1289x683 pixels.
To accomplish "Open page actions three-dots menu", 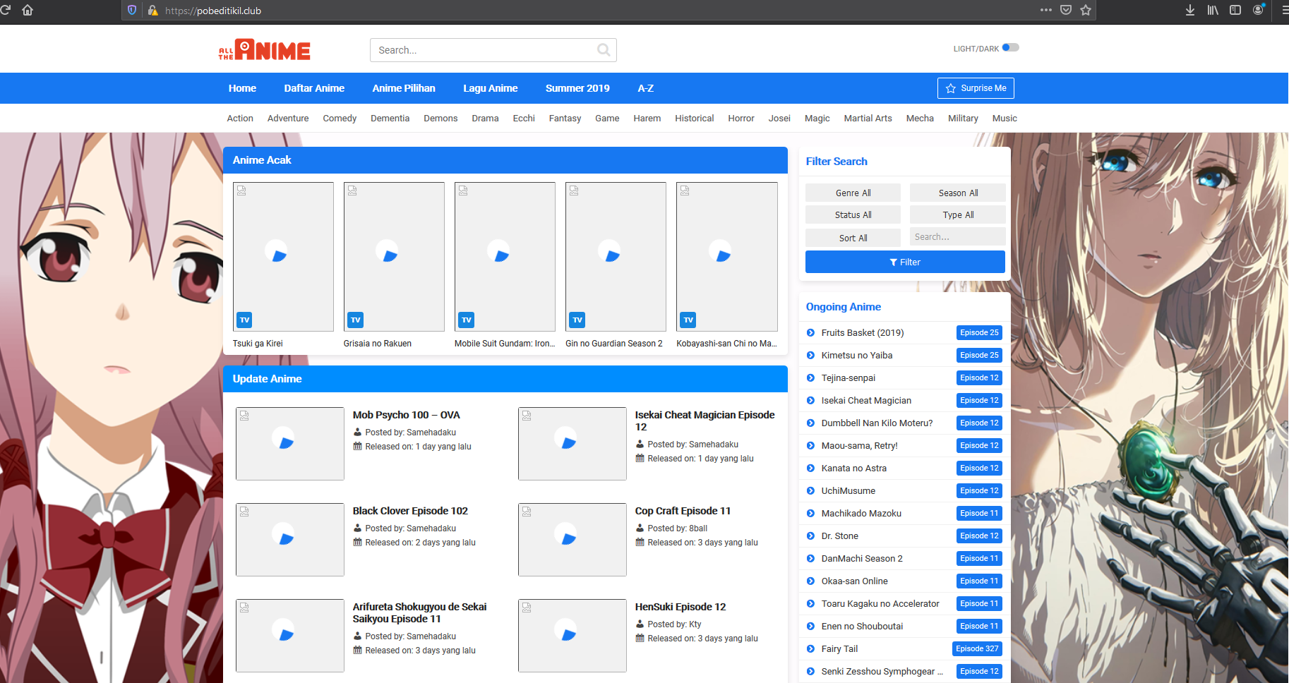I will [1046, 10].
